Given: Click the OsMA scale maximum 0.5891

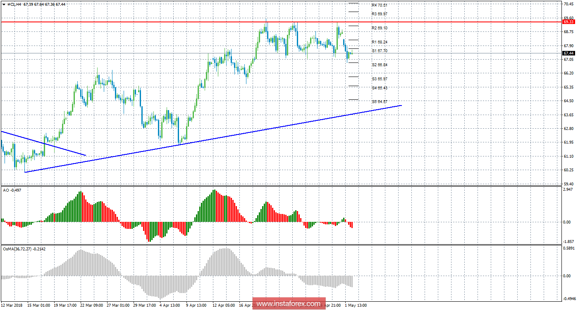Looking at the screenshot, I should [569, 249].
